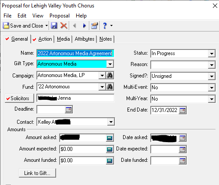Viewport: 219px width, 185px height.
Task: Click into the Name text field
Action: coord(75,53)
